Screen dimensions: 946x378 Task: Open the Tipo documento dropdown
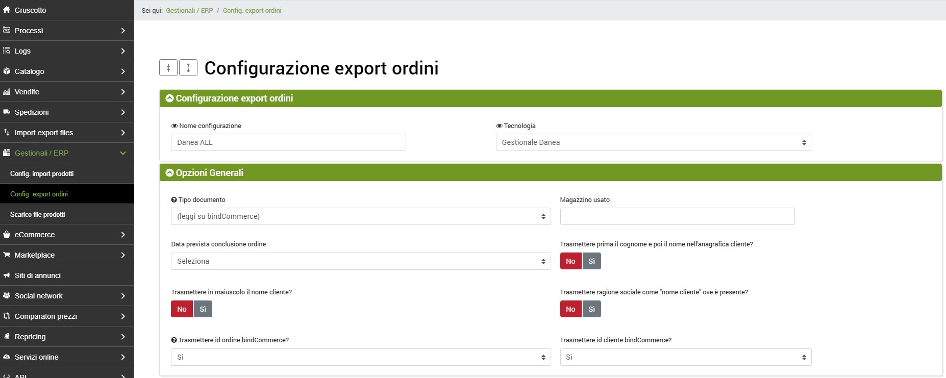point(360,216)
